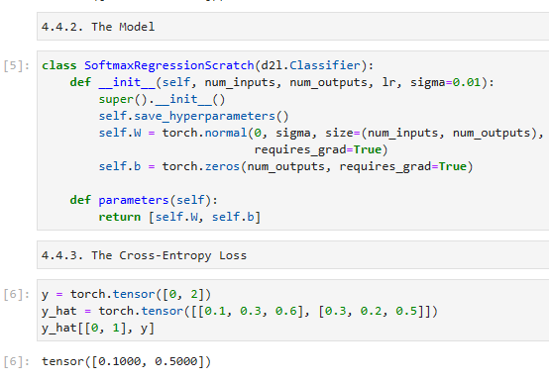Click the 'self.save_hyperparameters()' line
The height and width of the screenshot is (380, 549).
click(193, 116)
